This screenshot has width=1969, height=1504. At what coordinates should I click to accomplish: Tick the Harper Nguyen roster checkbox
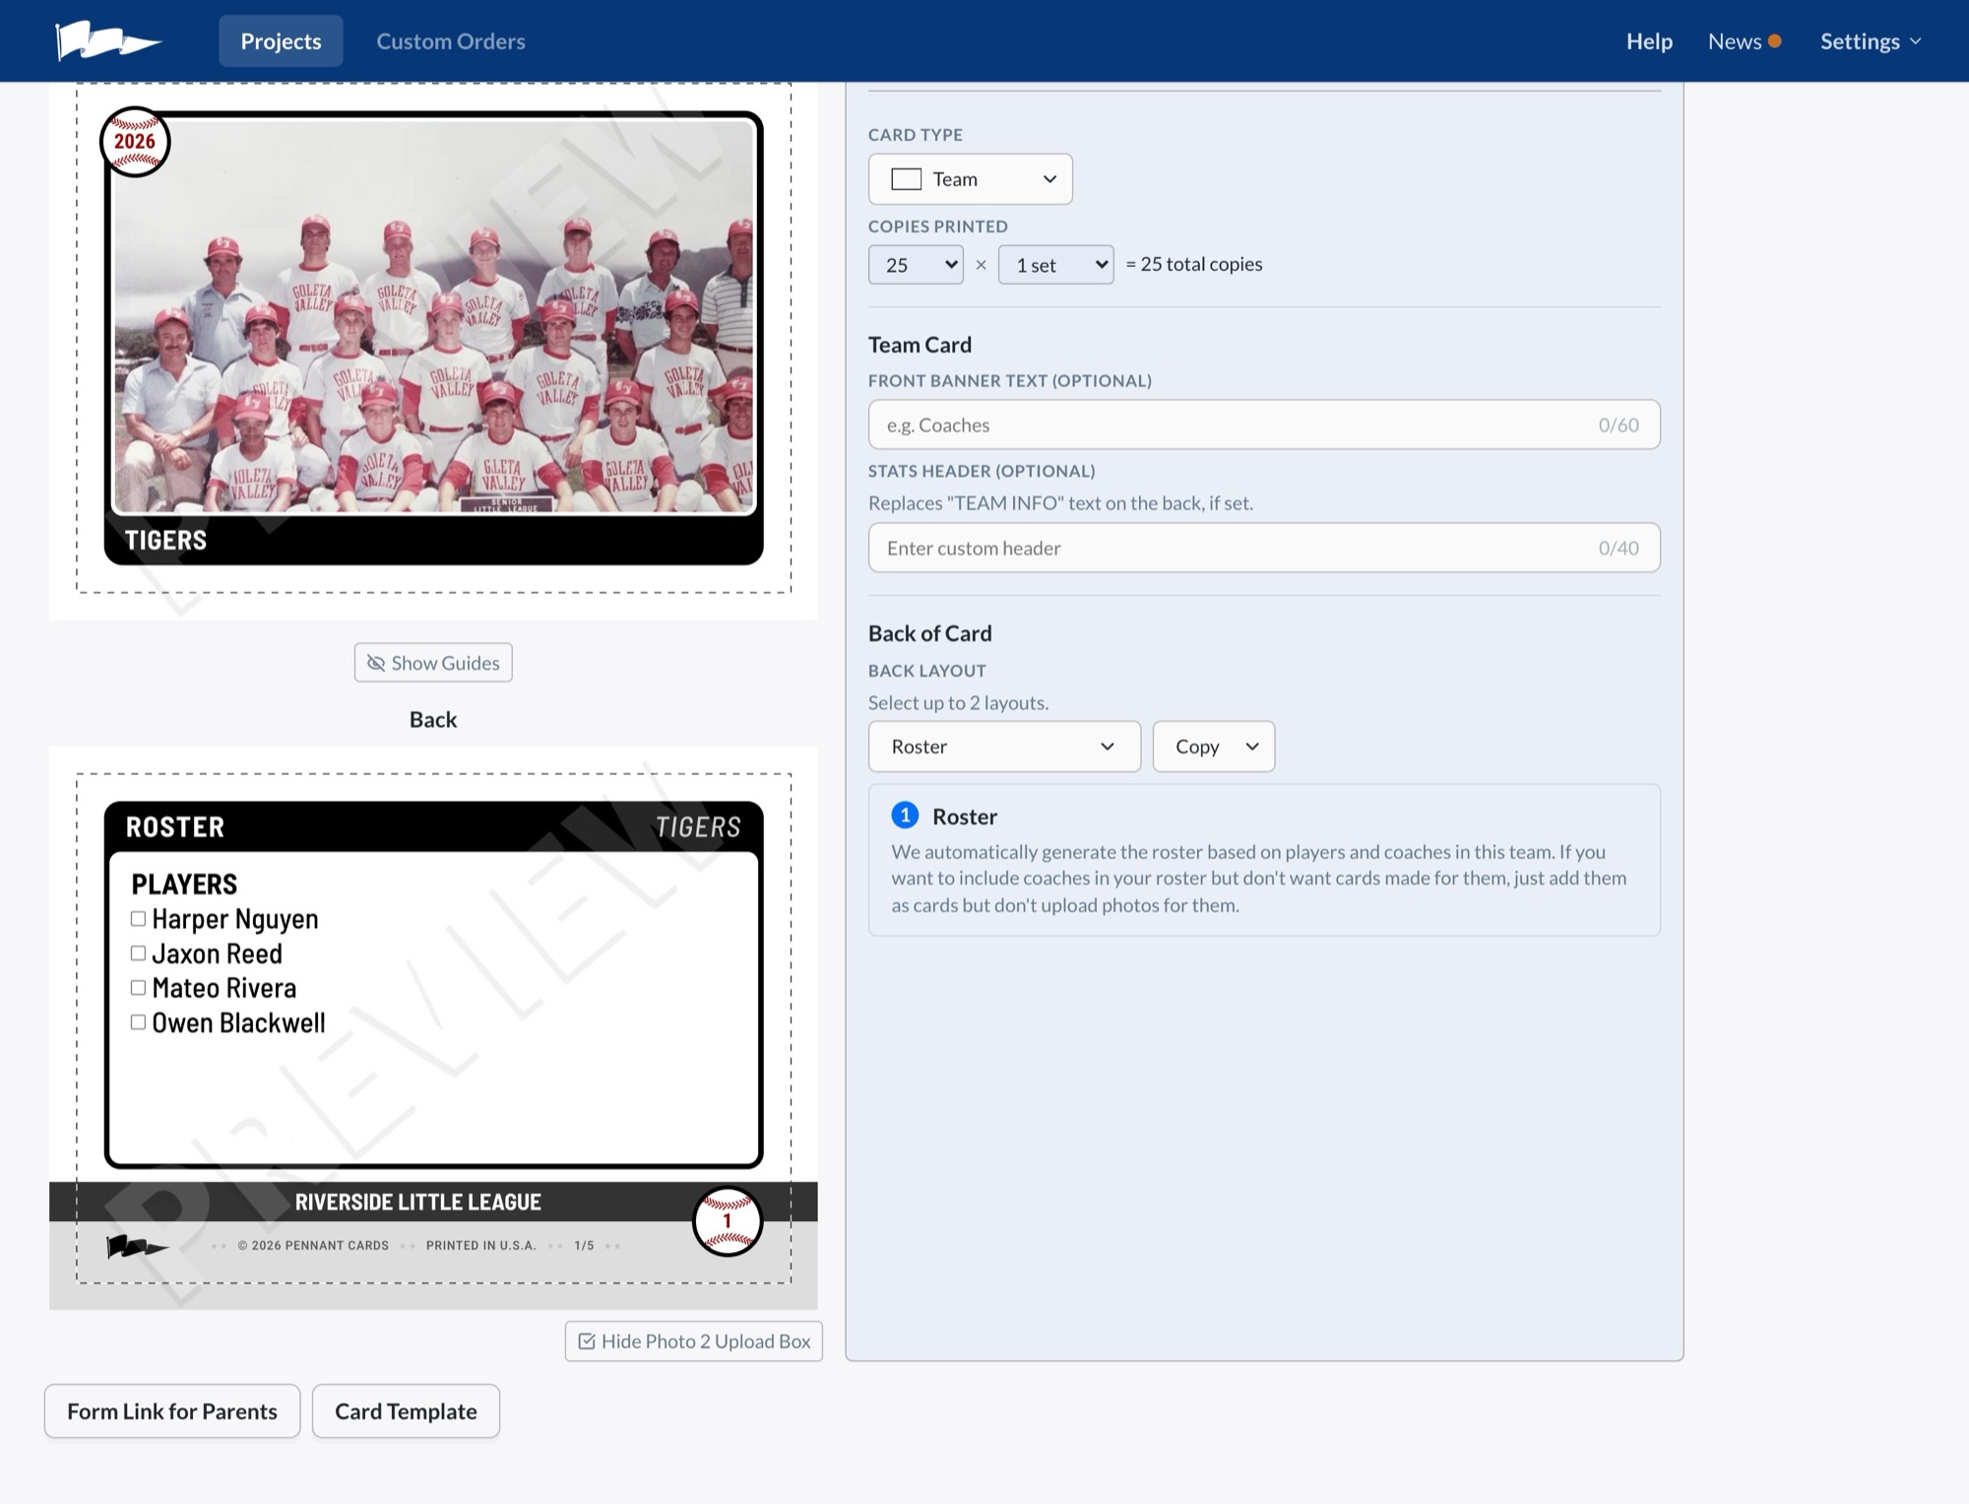(x=138, y=919)
